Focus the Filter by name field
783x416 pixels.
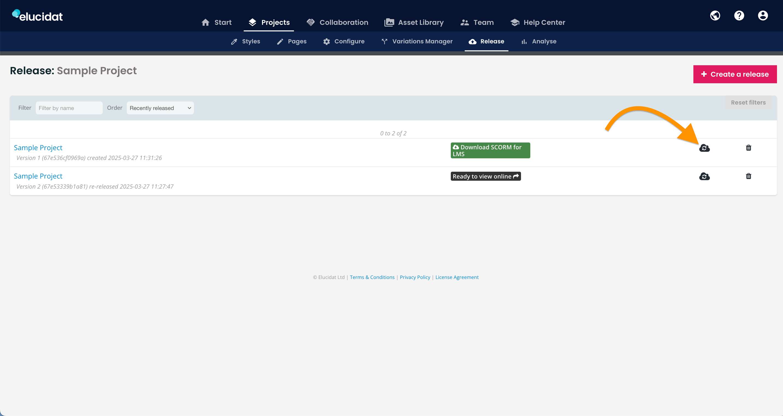(x=69, y=108)
